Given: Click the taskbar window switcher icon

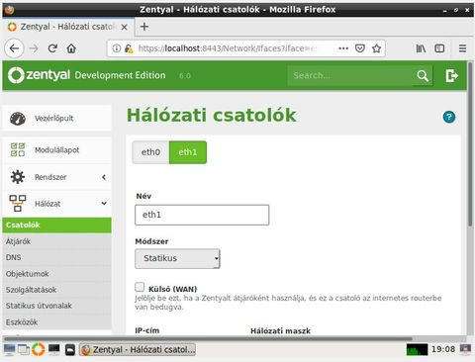Looking at the screenshot, I should pos(24,349).
